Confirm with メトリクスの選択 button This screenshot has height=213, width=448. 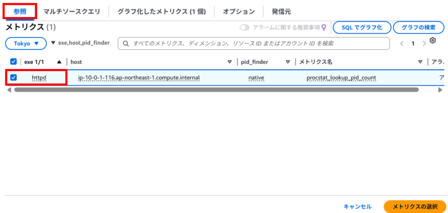415,206
